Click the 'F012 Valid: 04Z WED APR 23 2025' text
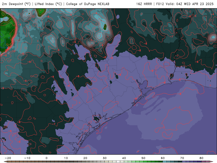217x163 pixels. [x=185, y=4]
